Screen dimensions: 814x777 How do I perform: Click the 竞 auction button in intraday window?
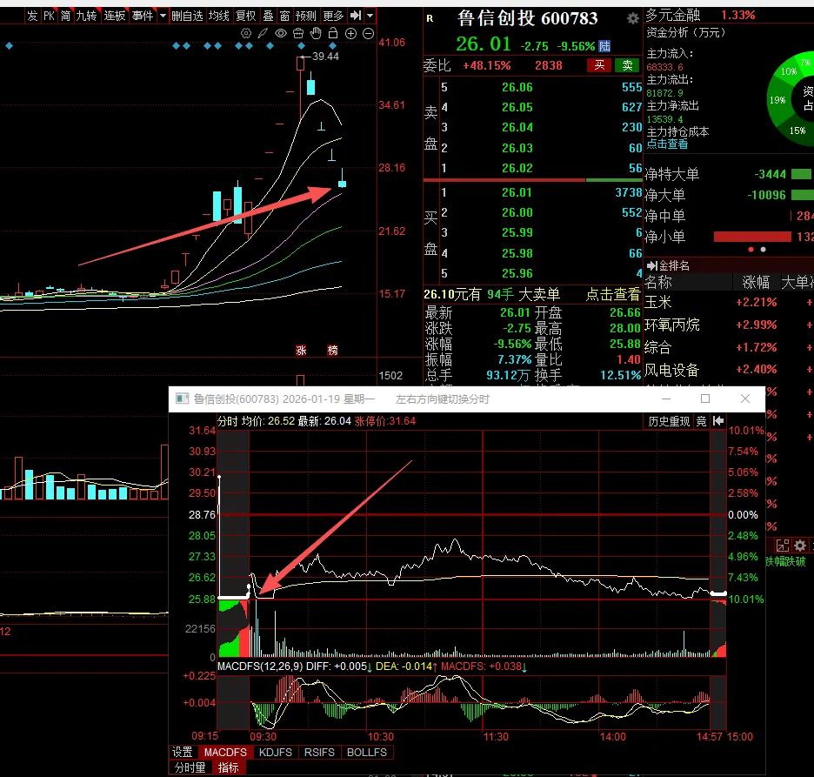701,421
